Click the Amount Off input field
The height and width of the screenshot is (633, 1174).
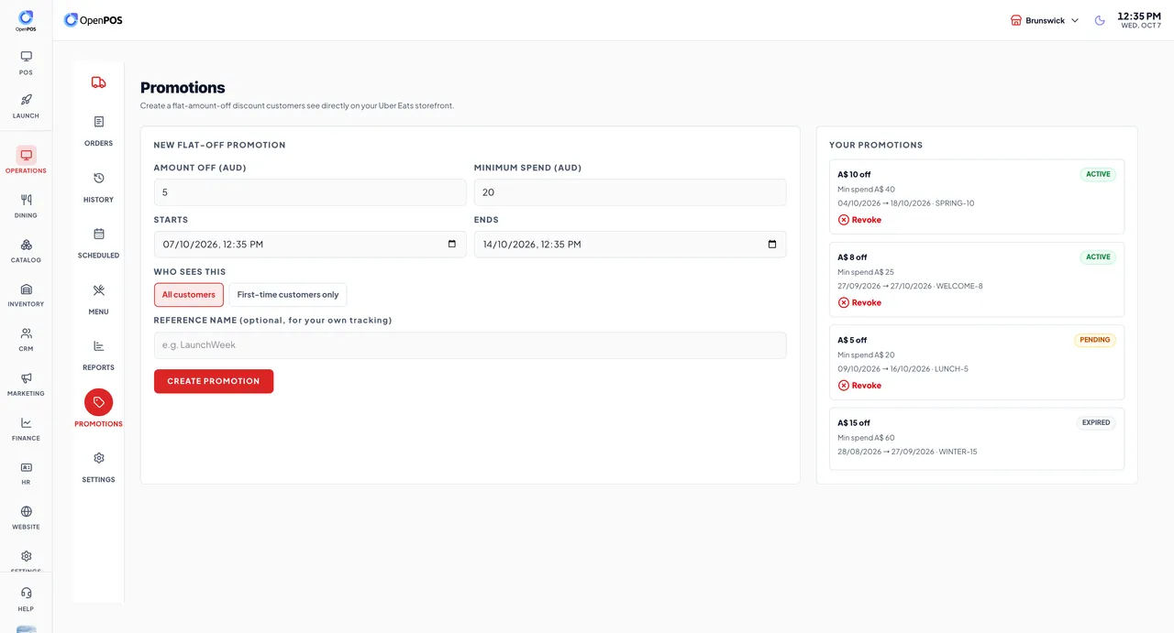[310, 192]
